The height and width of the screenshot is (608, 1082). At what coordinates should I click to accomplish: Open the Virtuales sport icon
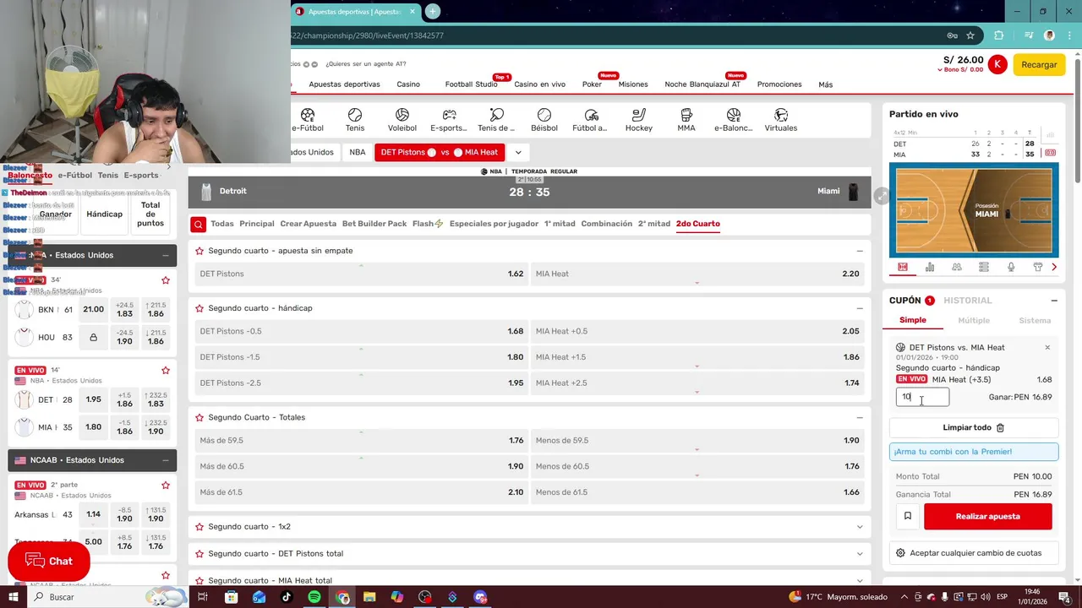(x=781, y=115)
